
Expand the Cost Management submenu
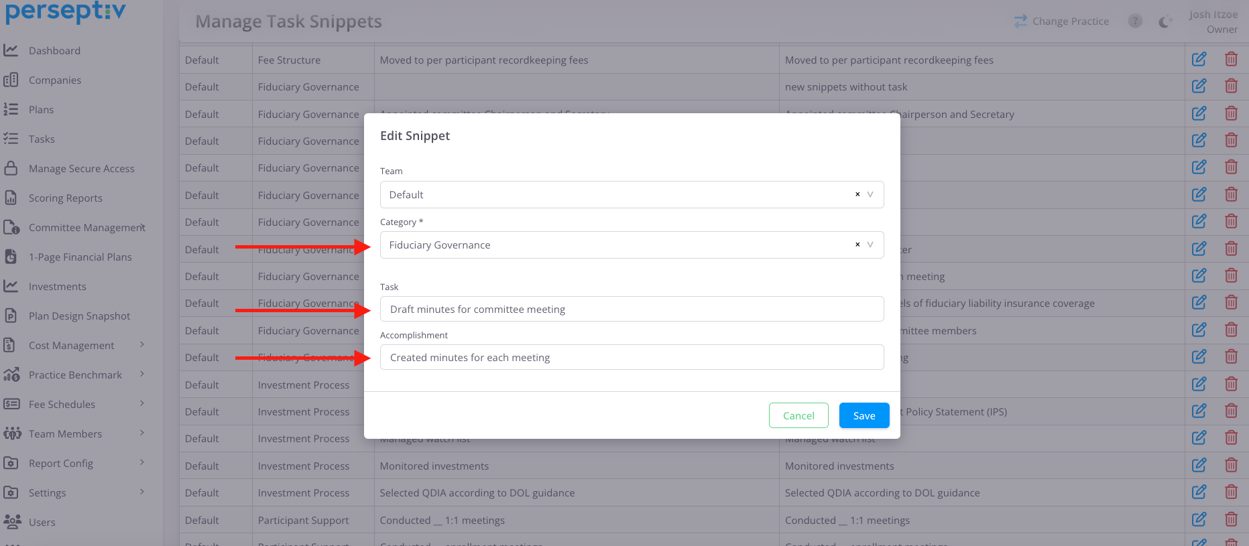(x=141, y=345)
